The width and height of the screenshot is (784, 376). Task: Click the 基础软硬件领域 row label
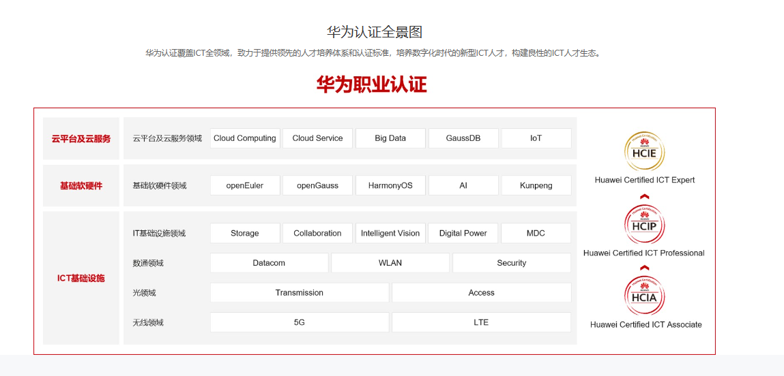(x=160, y=186)
